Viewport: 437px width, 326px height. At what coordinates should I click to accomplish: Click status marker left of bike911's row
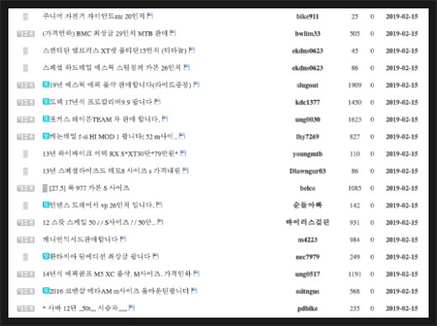click(x=25, y=17)
